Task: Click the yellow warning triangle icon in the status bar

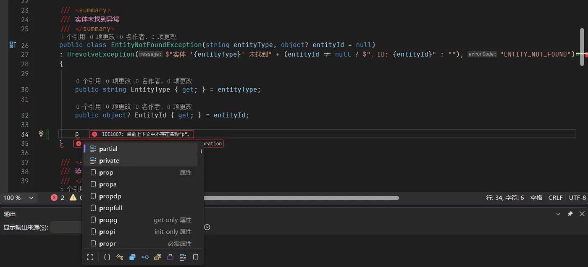Action: tap(73, 197)
